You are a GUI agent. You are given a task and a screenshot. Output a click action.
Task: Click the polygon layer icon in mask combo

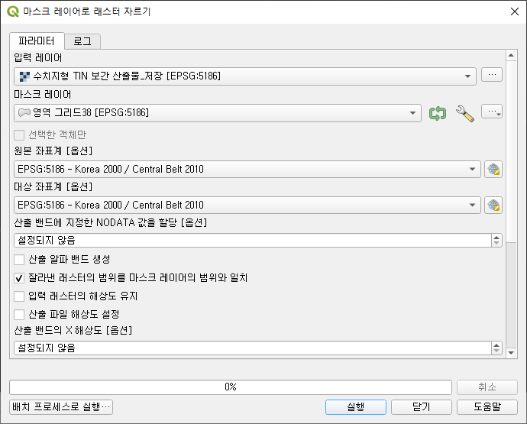(24, 112)
